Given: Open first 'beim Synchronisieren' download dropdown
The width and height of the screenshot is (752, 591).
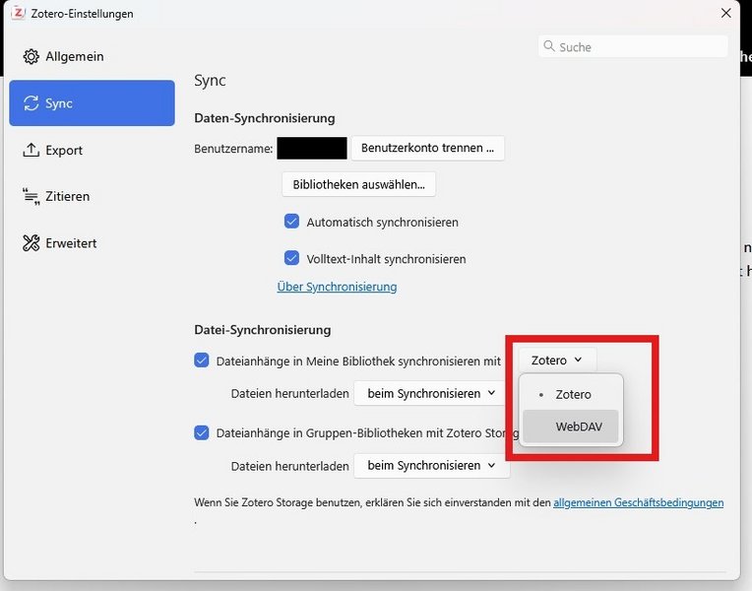Looking at the screenshot, I should tap(431, 393).
